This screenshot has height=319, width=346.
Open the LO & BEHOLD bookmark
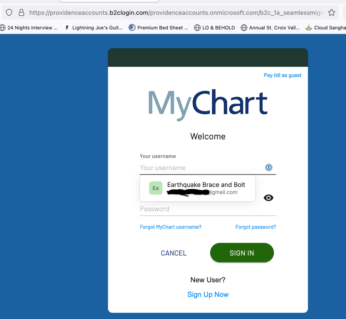[x=215, y=28]
